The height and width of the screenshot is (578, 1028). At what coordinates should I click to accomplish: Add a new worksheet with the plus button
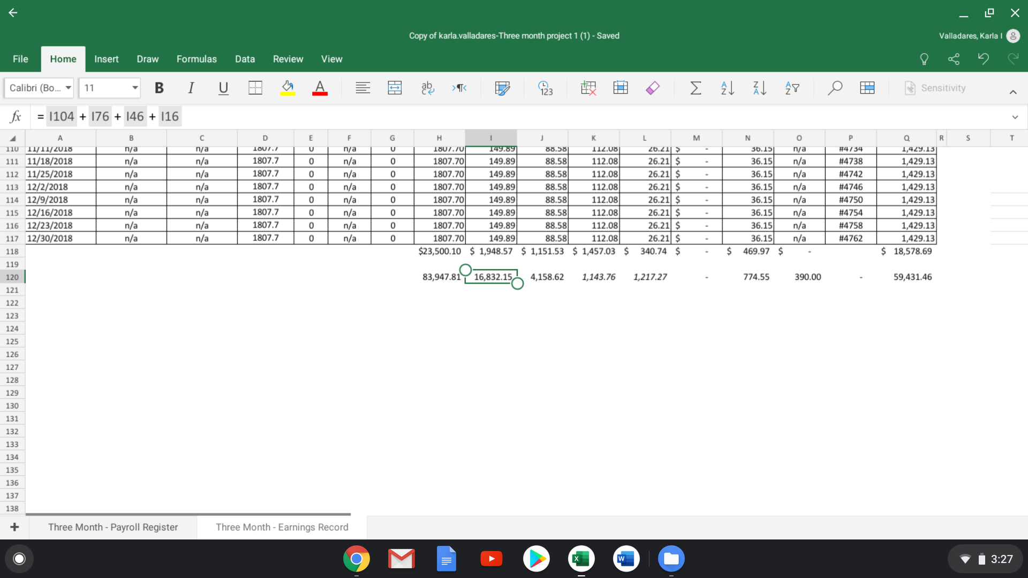[x=14, y=527]
